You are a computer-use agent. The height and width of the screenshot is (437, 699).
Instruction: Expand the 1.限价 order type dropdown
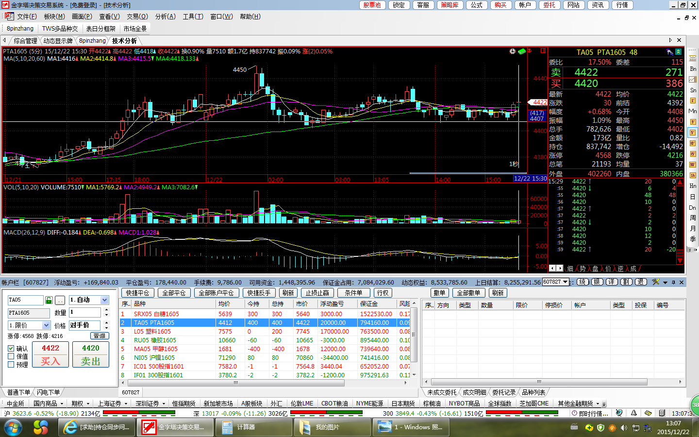(x=46, y=325)
